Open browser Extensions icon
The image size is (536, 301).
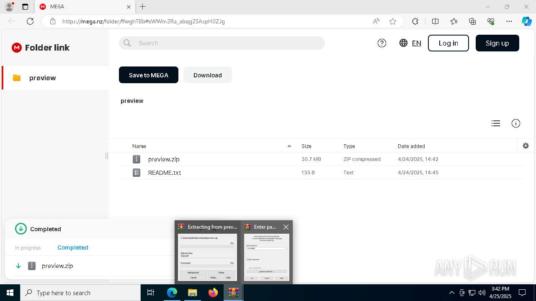(x=415, y=21)
